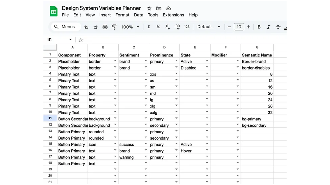Select the Document title text
The image size is (330, 185).
tap(101, 8)
